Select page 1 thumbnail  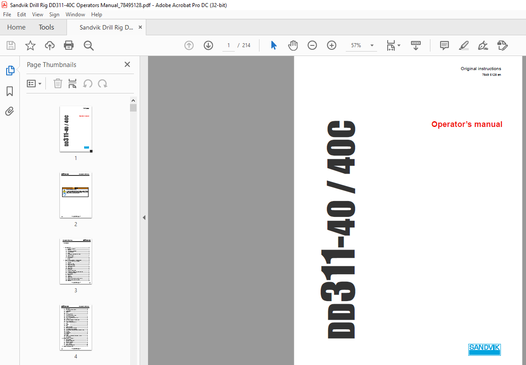(76, 129)
